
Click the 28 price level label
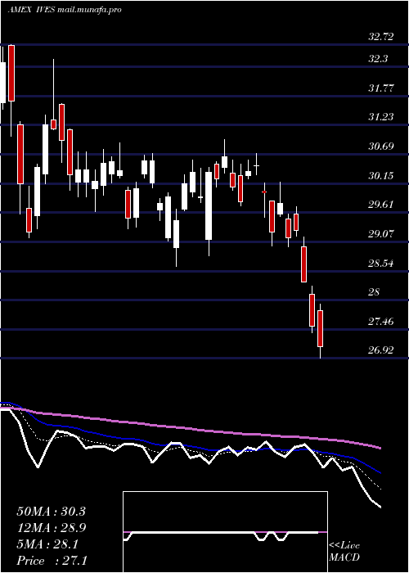pyautogui.click(x=375, y=292)
